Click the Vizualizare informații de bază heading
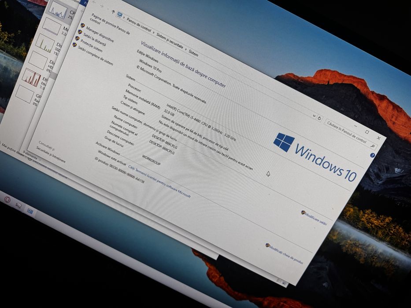Screen dimensions: 411x308 (x=183, y=64)
